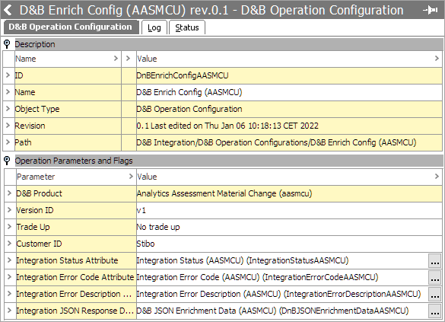Click the 'D&B Product' parameter label

pyautogui.click(x=39, y=193)
